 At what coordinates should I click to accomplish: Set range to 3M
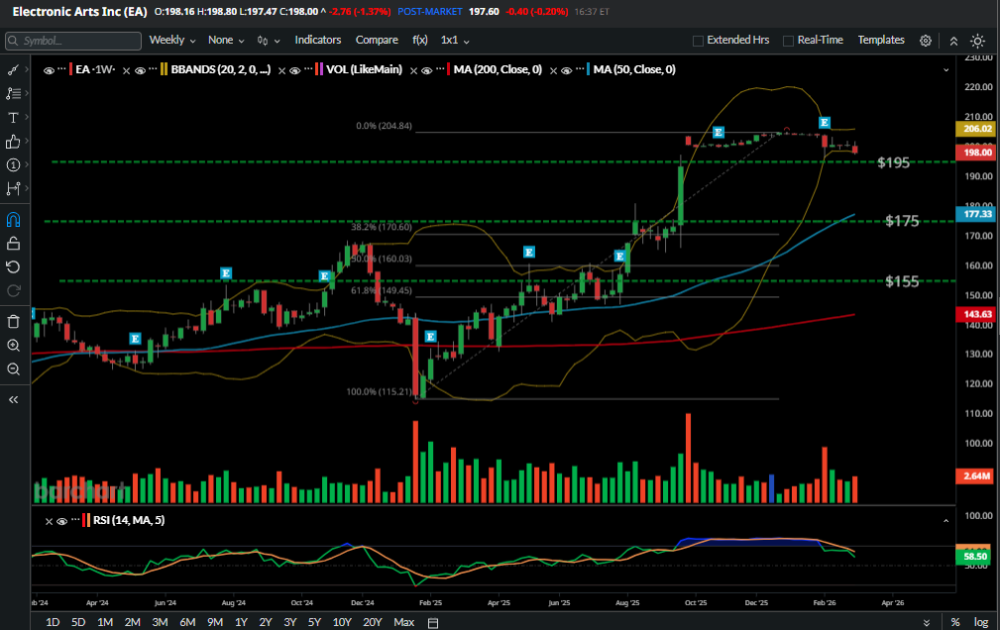160,622
